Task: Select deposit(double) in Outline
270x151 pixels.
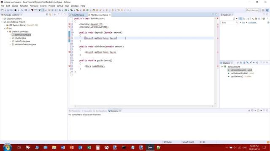Action: [x=241, y=70]
